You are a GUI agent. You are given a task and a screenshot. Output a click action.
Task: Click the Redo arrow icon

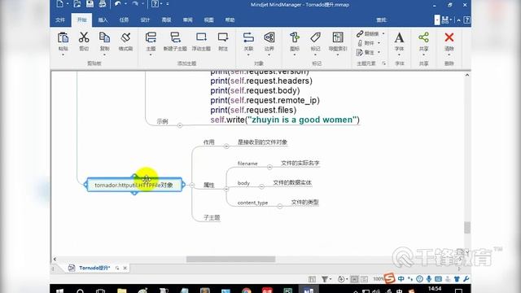pyautogui.click(x=135, y=4)
